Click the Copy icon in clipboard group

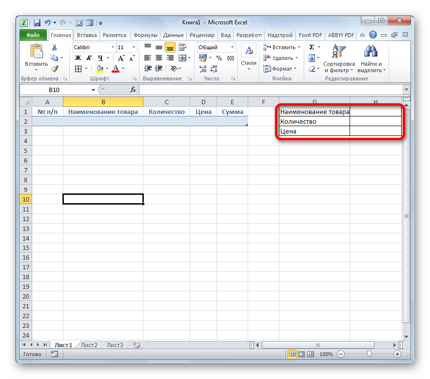(x=54, y=58)
